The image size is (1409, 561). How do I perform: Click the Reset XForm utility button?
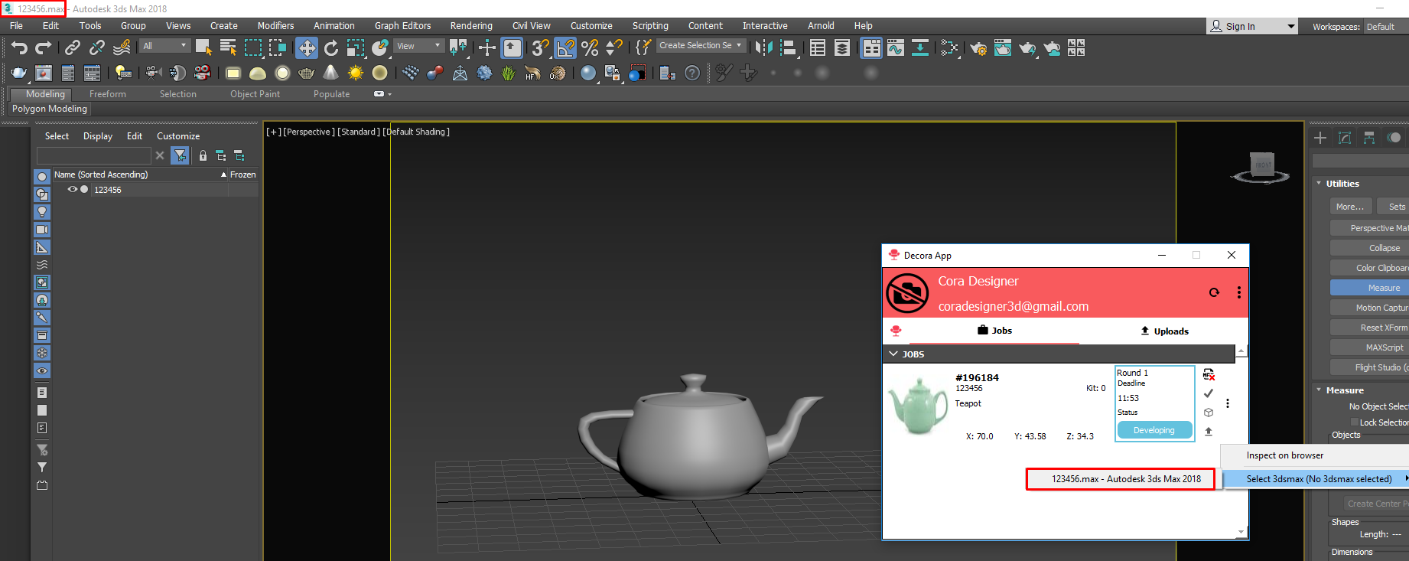[x=1382, y=328]
